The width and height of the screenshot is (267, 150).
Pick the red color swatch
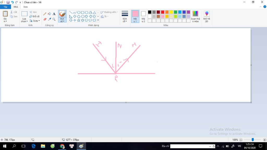pos(163,12)
